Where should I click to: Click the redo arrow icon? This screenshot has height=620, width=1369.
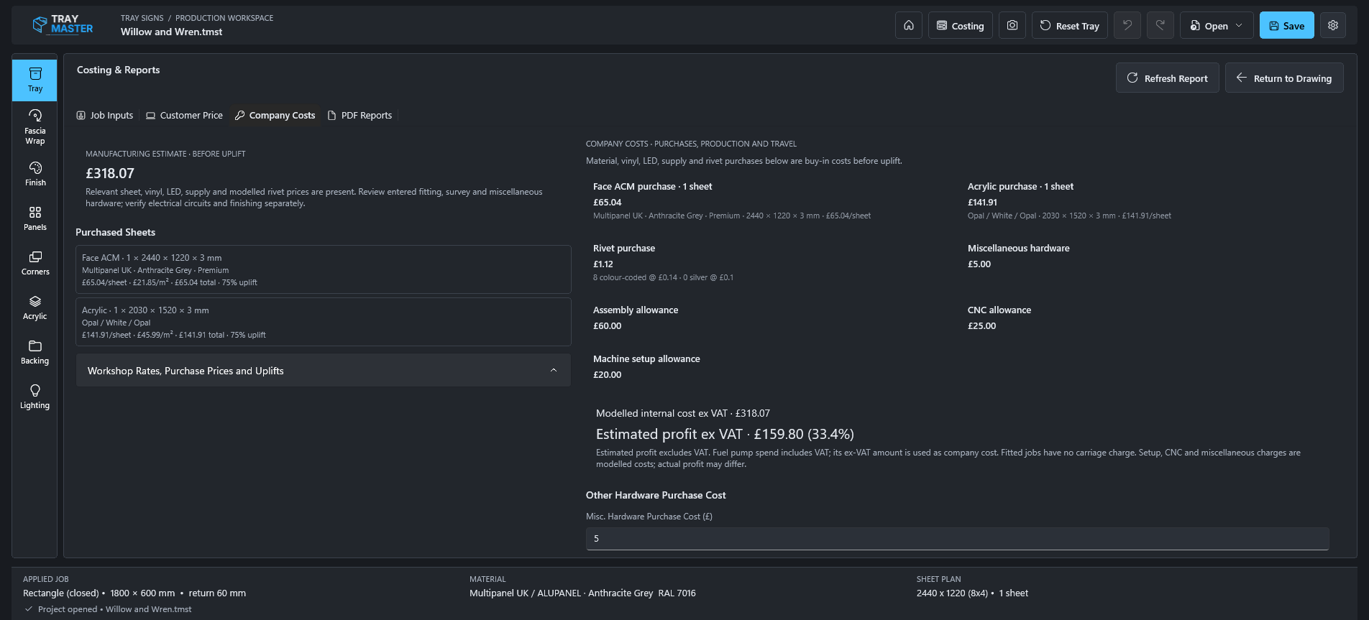point(1160,25)
